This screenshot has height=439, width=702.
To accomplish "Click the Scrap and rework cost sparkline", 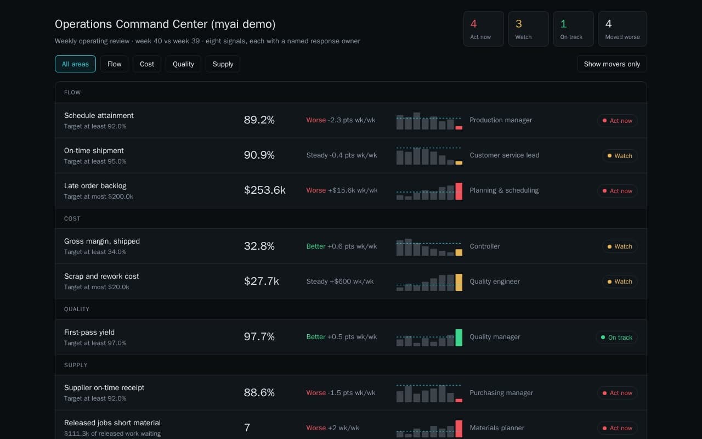I will [x=429, y=282].
